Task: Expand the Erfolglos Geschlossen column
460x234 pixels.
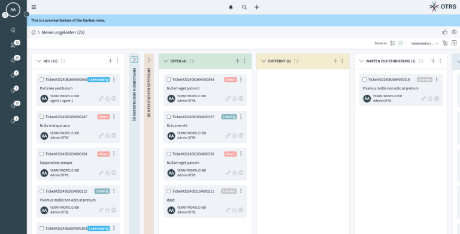Action: coord(149,59)
